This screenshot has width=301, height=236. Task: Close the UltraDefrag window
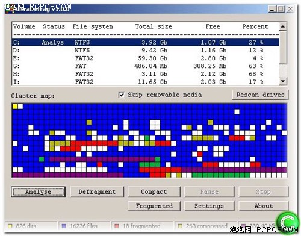(290, 9)
